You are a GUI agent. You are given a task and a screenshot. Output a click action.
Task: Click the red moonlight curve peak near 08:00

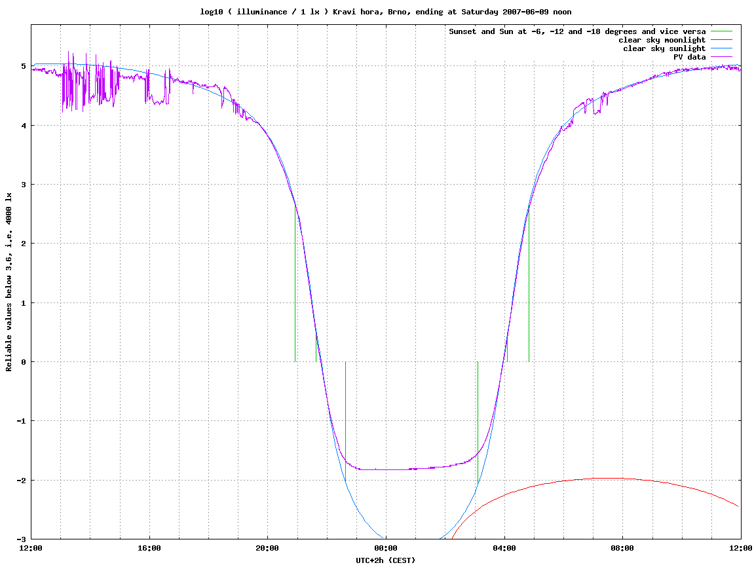pyautogui.click(x=607, y=478)
